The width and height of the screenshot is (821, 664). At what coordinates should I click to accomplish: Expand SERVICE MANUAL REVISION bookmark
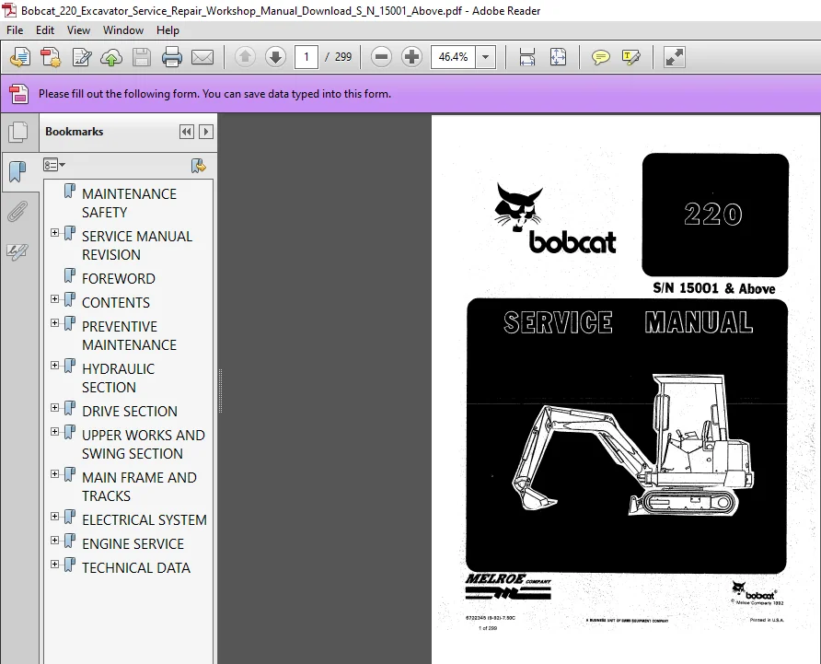[54, 232]
